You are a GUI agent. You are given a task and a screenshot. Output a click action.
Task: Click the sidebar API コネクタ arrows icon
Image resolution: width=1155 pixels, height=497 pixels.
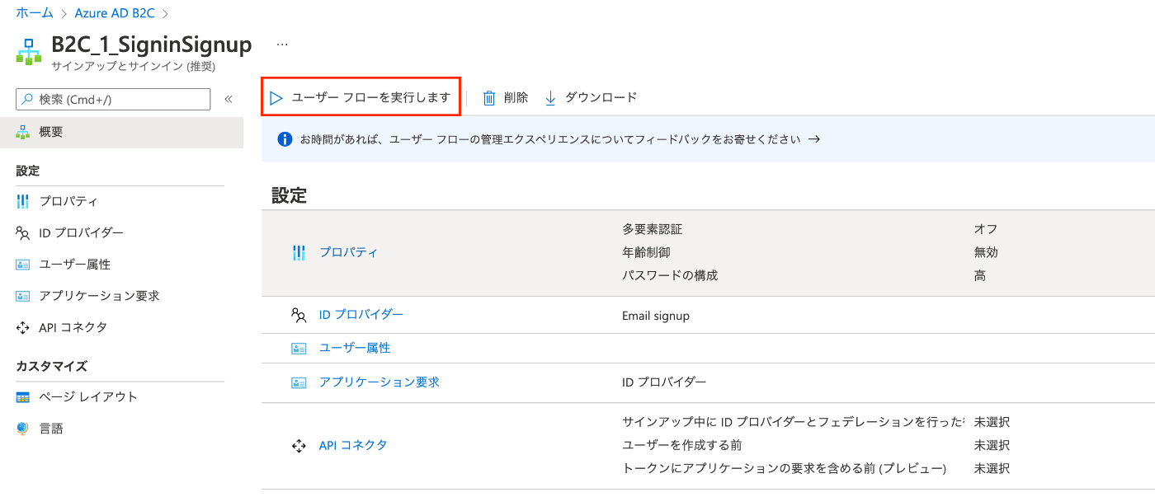tap(23, 327)
